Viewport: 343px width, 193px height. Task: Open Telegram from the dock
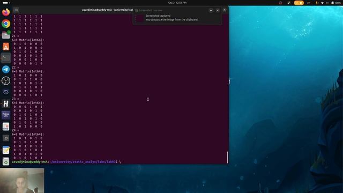[6, 69]
